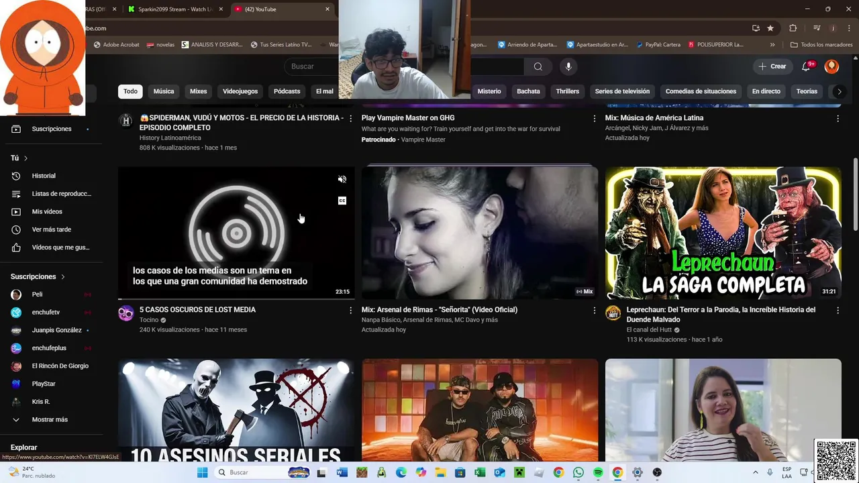Expand the Tú section chevron
The width and height of the screenshot is (859, 483).
[x=26, y=158]
